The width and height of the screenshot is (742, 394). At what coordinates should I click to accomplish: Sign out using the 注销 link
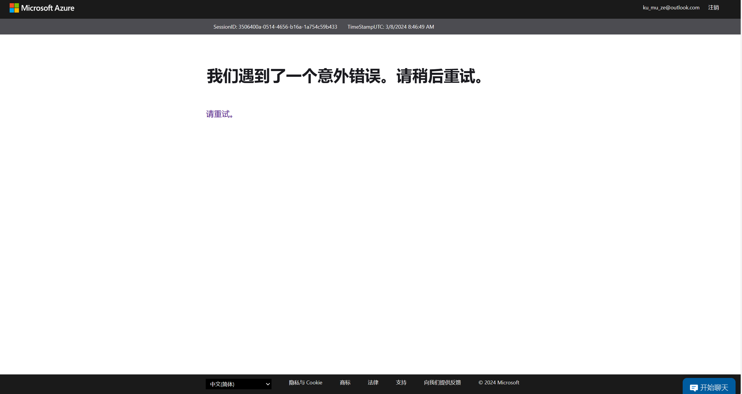(713, 8)
